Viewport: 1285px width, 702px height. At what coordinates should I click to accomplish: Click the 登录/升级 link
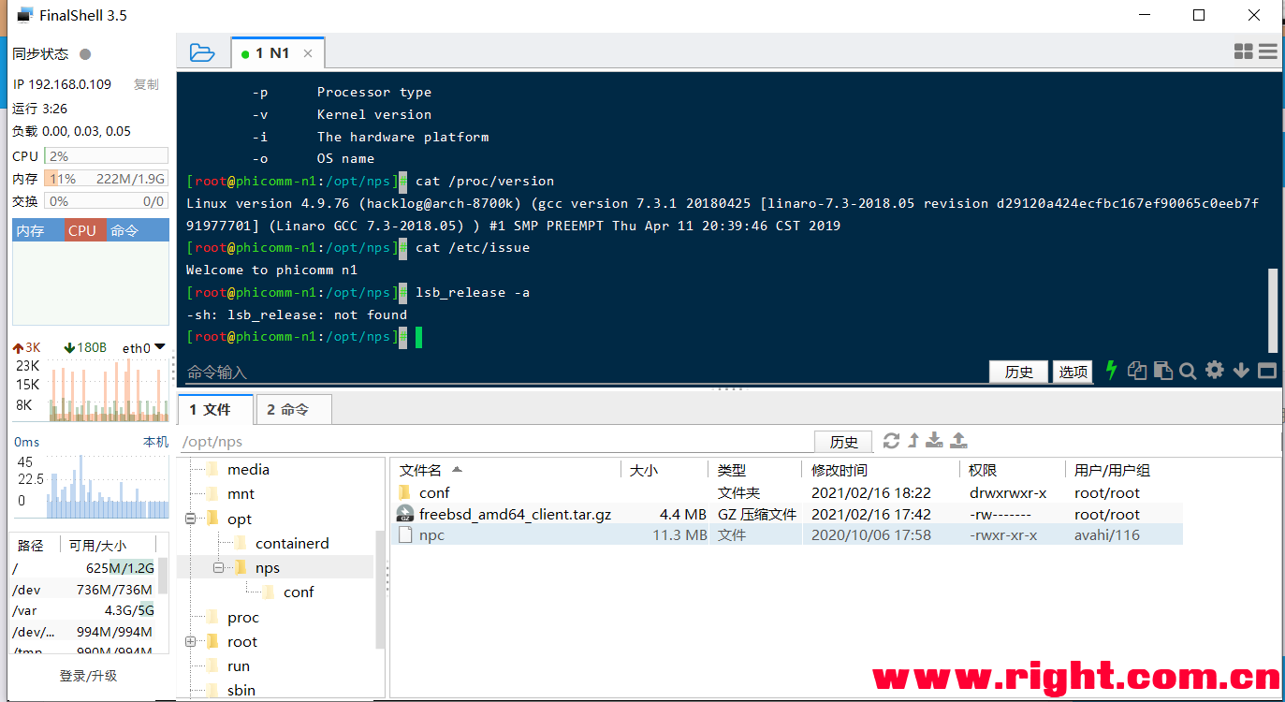pyautogui.click(x=88, y=676)
